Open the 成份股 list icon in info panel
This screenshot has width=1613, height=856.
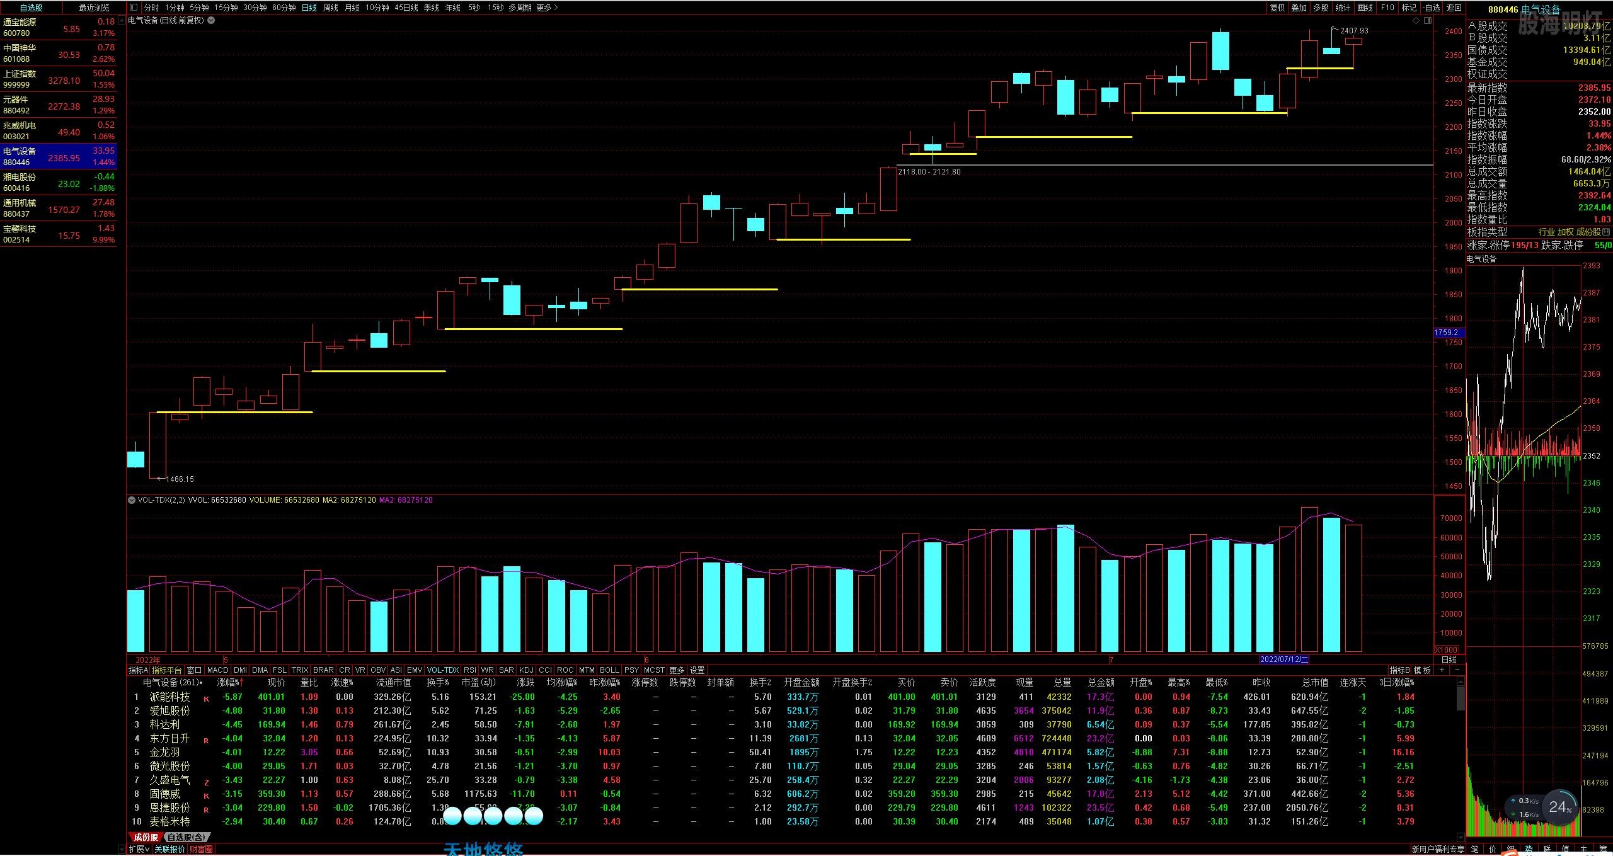coord(1606,232)
